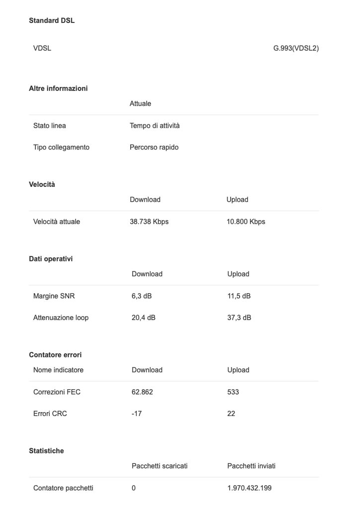Click the Dati operativi heading
Image resolution: width=343 pixels, height=509 pixels.
pyautogui.click(x=51, y=259)
